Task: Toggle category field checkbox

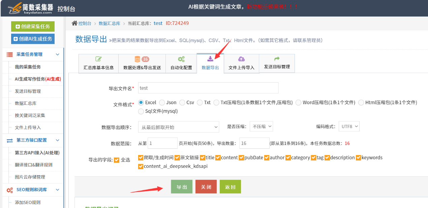Action: pyautogui.click(x=288, y=158)
